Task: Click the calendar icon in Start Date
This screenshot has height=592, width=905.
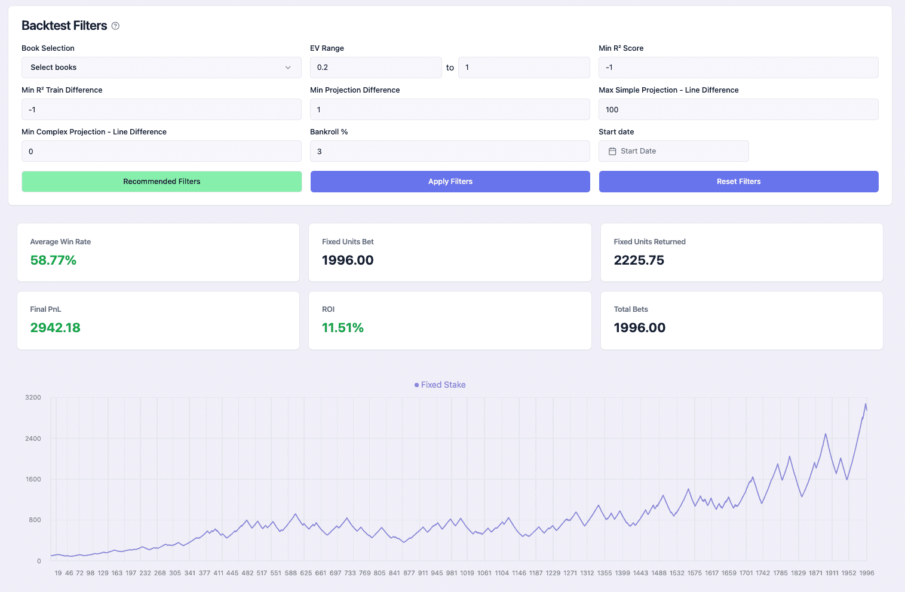Action: pyautogui.click(x=612, y=151)
